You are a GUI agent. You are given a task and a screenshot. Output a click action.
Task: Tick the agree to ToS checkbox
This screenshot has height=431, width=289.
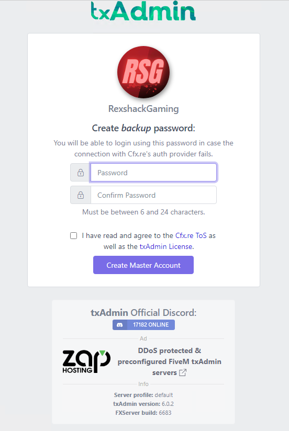click(73, 235)
